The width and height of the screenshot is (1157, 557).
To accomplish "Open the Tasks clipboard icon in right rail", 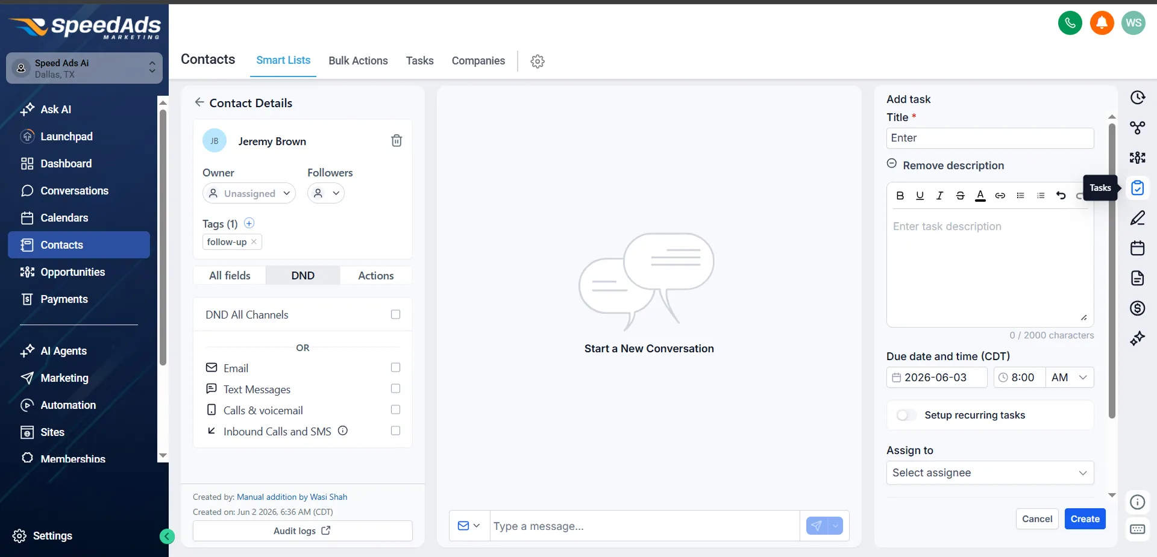I will 1137,188.
